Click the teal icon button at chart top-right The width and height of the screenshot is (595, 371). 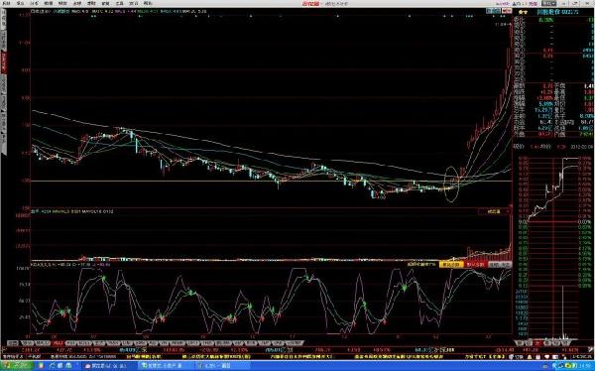click(493, 11)
